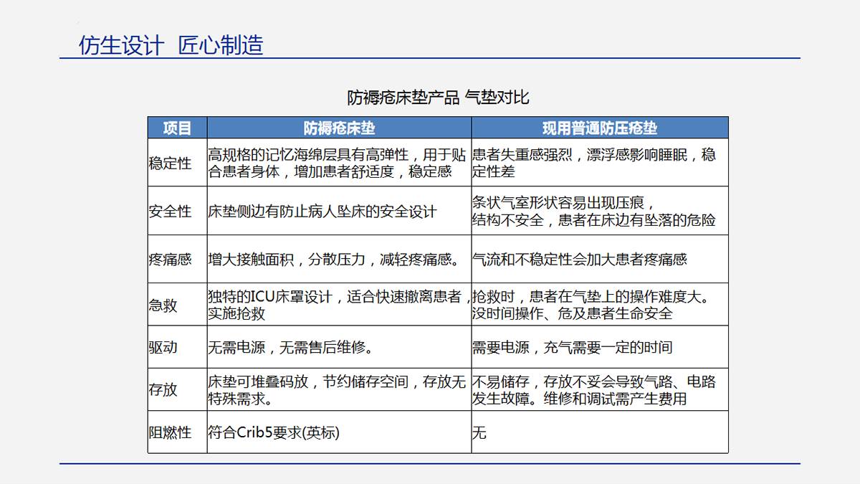Click the 安全性 row label
Image resolution: width=860 pixels, height=484 pixels.
click(171, 212)
